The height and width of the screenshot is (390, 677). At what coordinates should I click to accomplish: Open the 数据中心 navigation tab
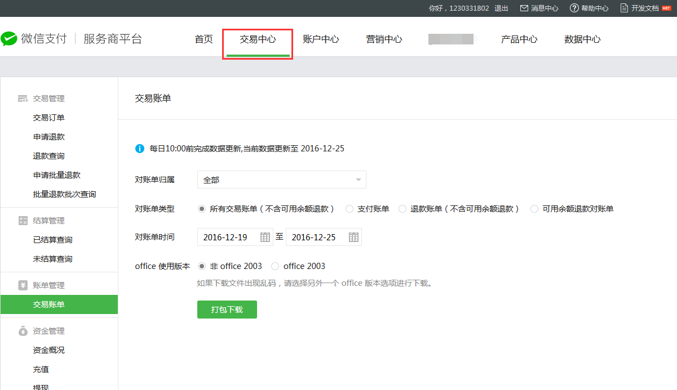tap(582, 39)
